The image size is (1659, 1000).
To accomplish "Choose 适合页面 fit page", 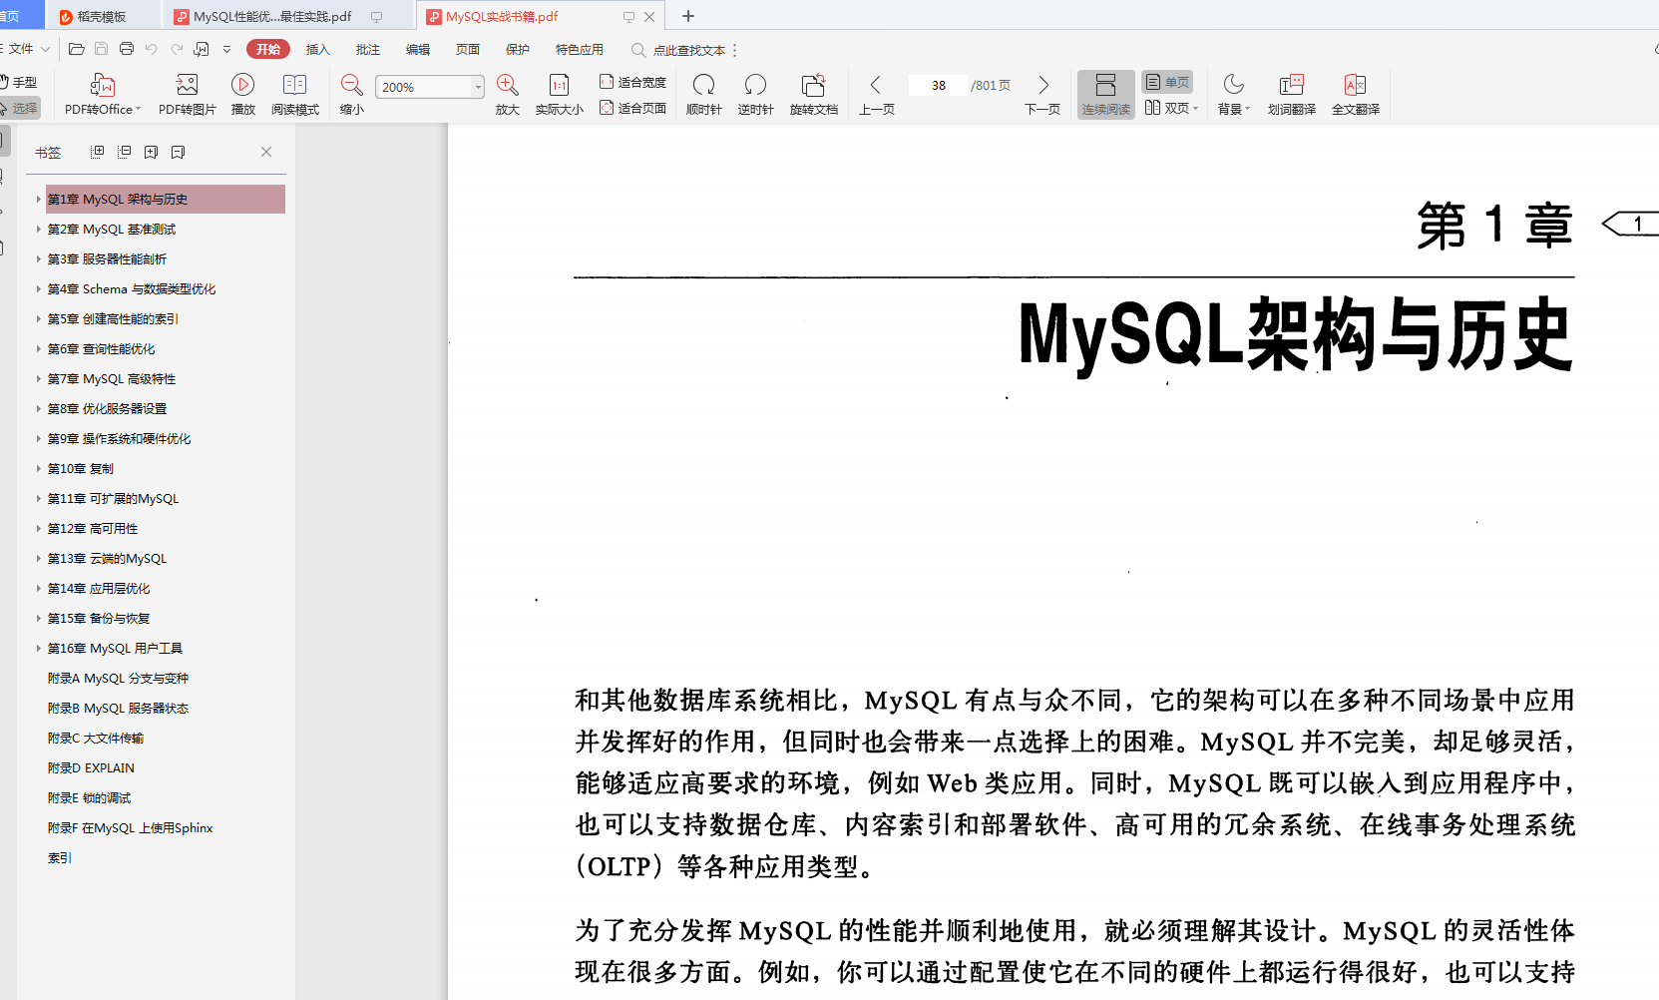I will coord(632,108).
